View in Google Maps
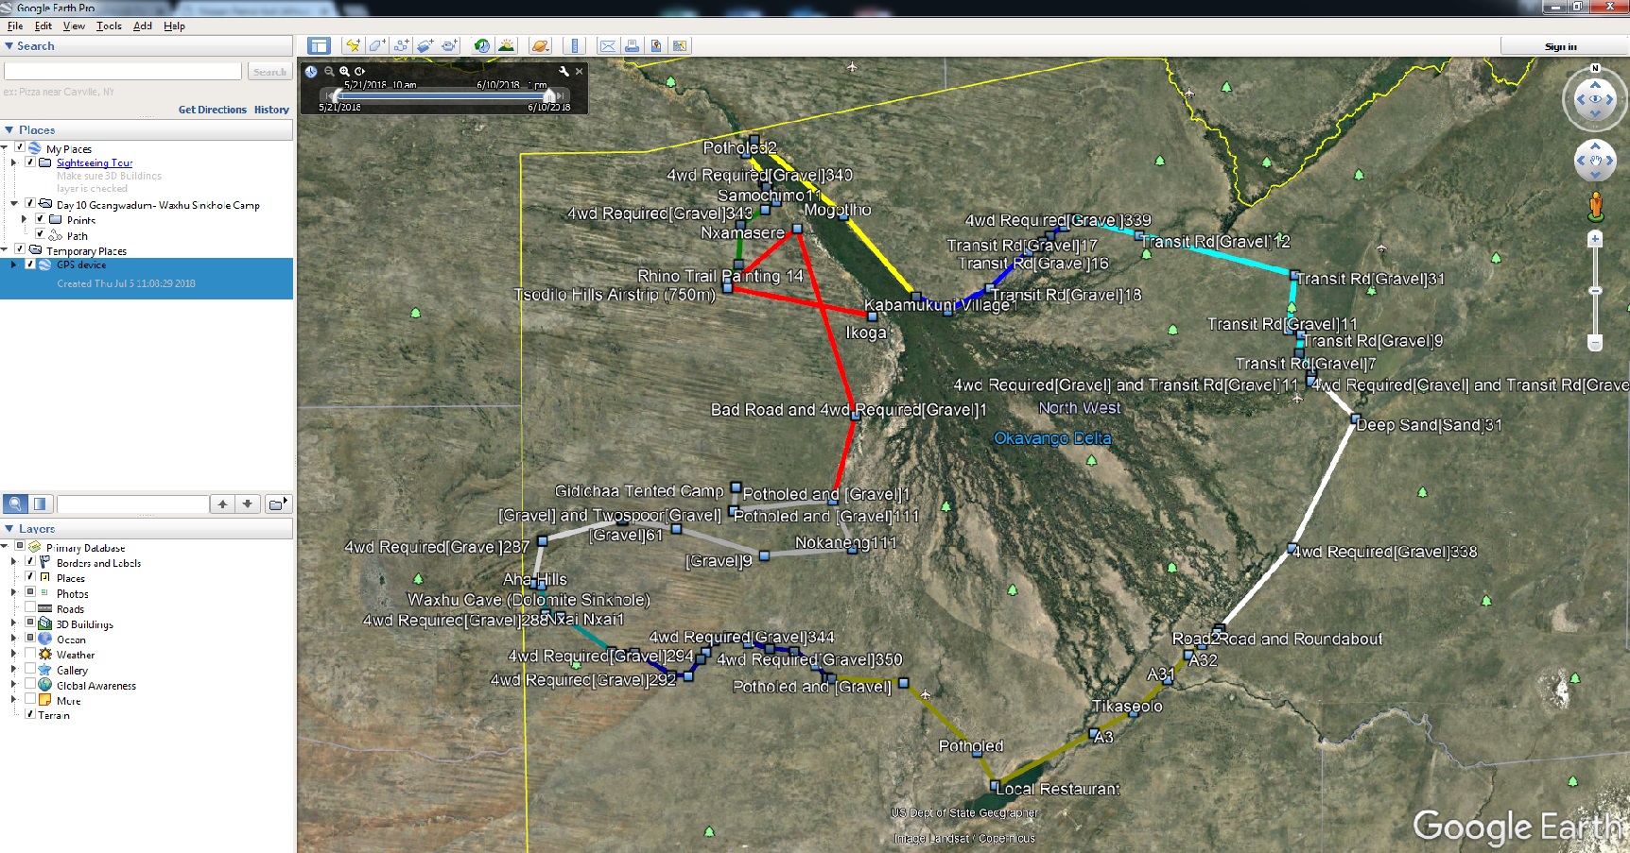 coord(680,45)
